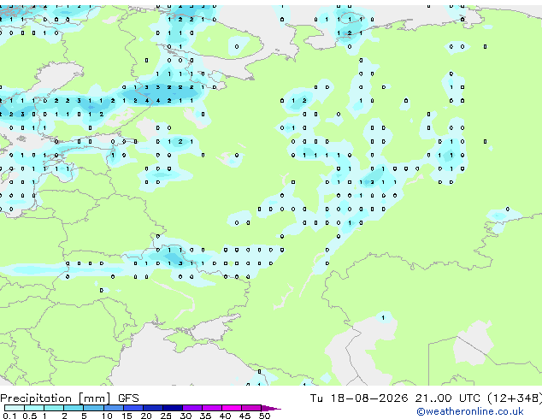Click the legend value label '50'
This screenshot has height=419, width=542.
pos(264,416)
